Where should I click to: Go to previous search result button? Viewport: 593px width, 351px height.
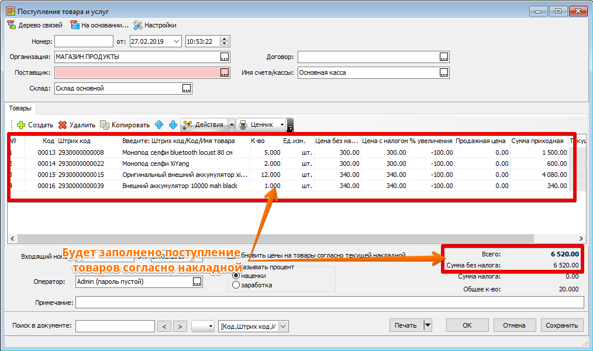pos(164,326)
